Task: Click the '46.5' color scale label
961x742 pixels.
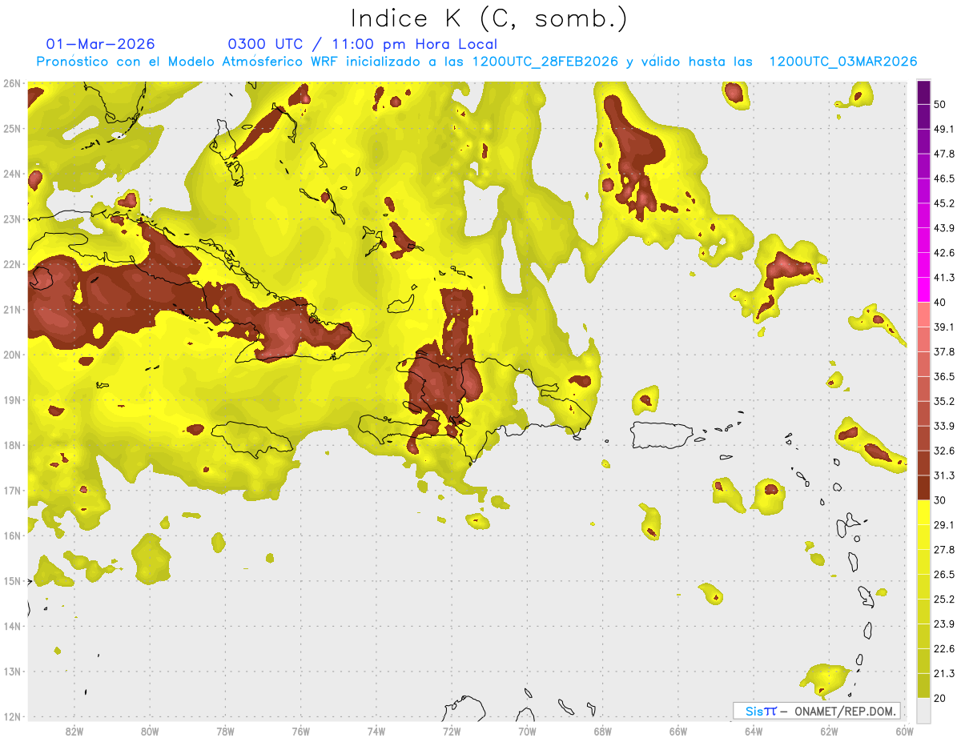Action: pyautogui.click(x=944, y=178)
